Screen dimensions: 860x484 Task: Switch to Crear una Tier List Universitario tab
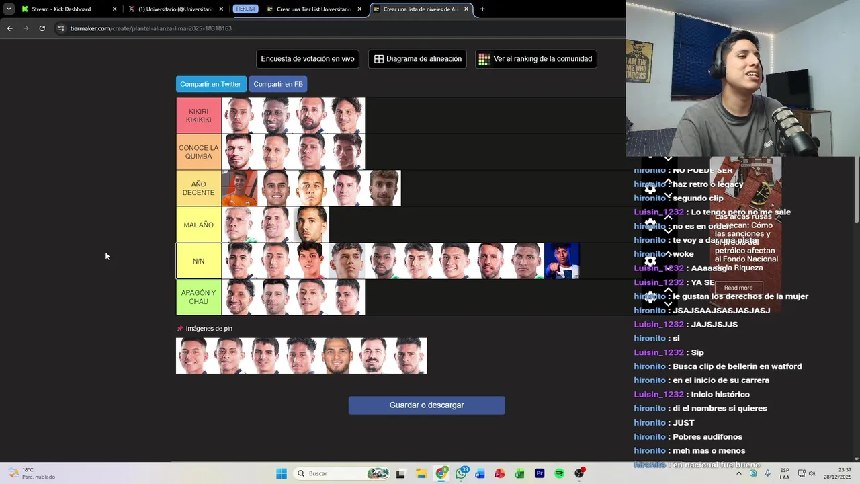point(314,9)
